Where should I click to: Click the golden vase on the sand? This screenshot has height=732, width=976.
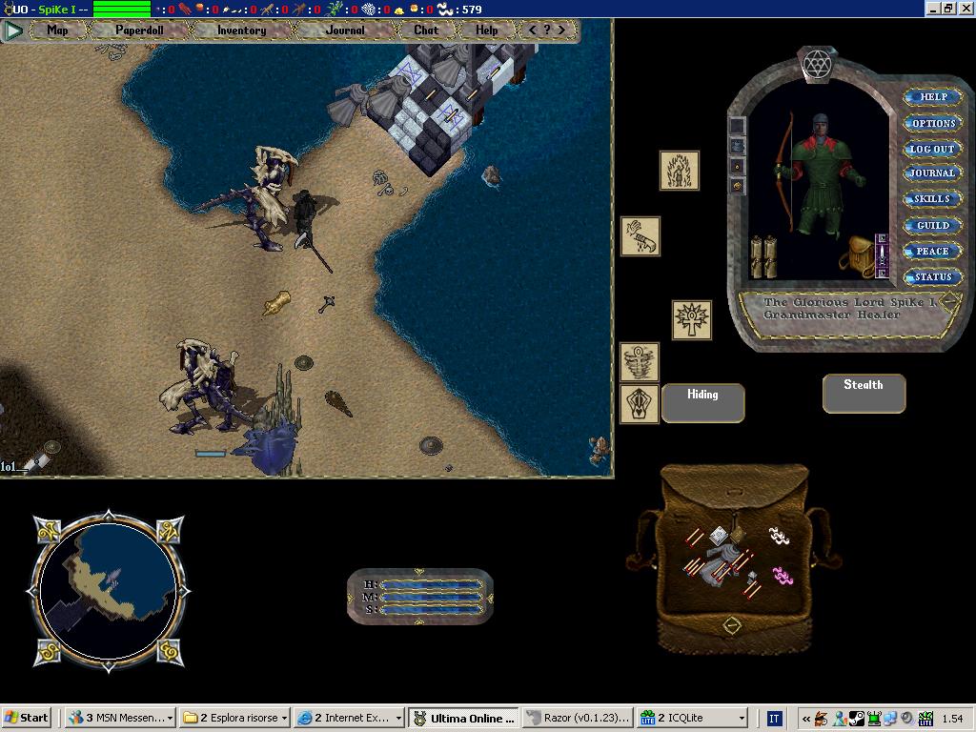tap(277, 304)
